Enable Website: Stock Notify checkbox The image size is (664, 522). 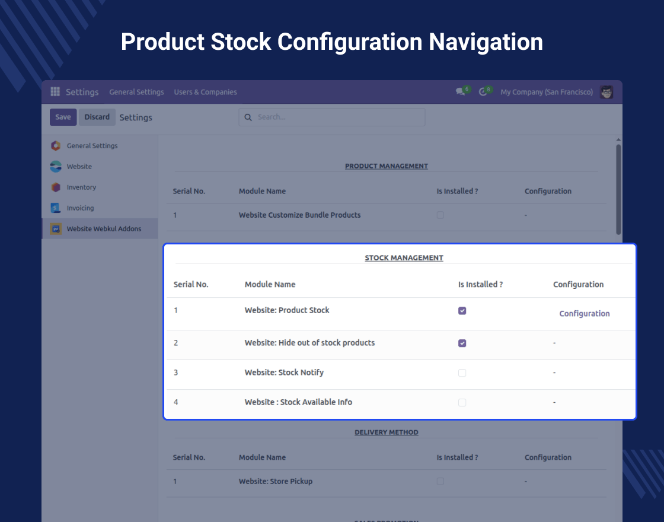coord(462,373)
